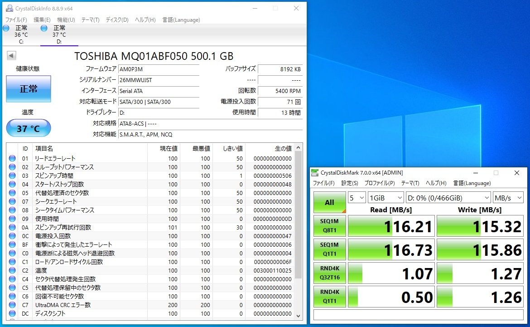The width and height of the screenshot is (530, 327).
Task: Click status circle of ID 02 スループットパフォーマンス
Action: [x=12, y=167]
